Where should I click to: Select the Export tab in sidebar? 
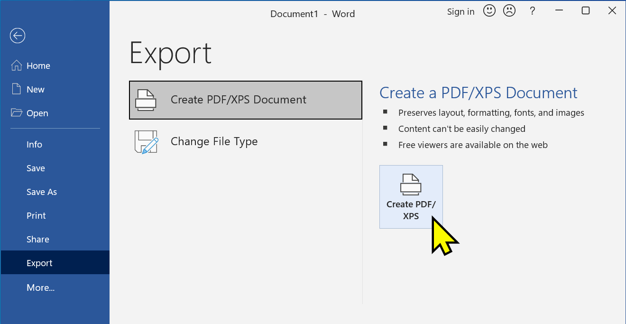point(55,263)
